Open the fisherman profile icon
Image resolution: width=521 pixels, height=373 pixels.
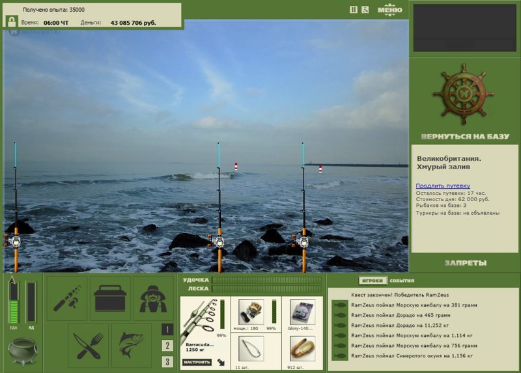pos(153,298)
